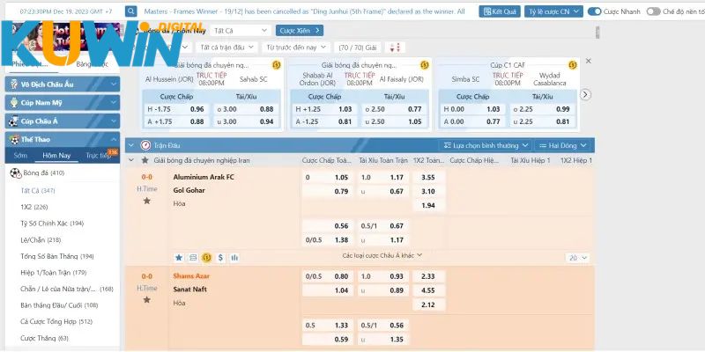Click the Kết Quả button

pos(500,12)
